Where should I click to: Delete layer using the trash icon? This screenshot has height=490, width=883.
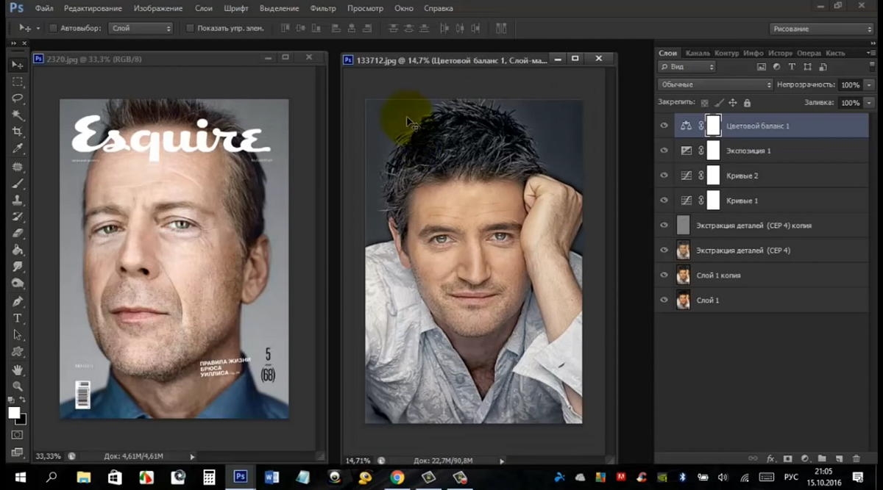point(856,458)
